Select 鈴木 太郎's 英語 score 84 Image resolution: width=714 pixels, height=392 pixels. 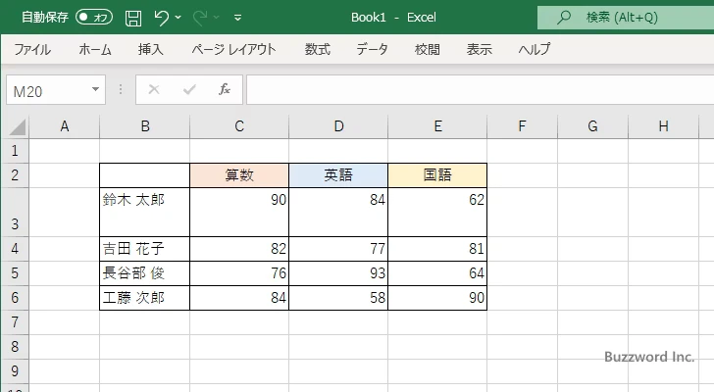click(x=338, y=212)
